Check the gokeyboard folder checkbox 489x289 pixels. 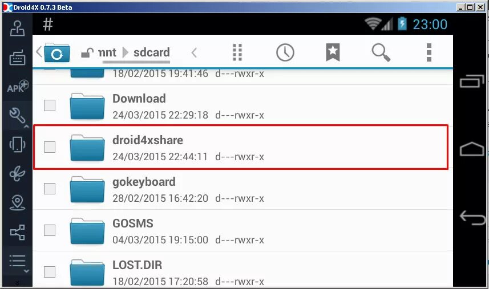coord(50,189)
